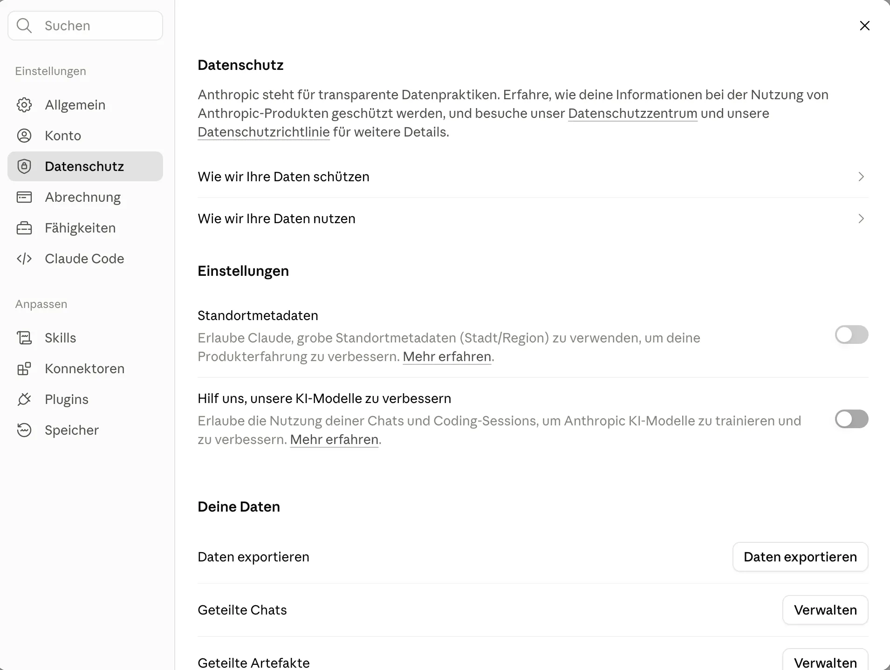
Task: Select the Datenschutz menu item
Action: click(85, 166)
